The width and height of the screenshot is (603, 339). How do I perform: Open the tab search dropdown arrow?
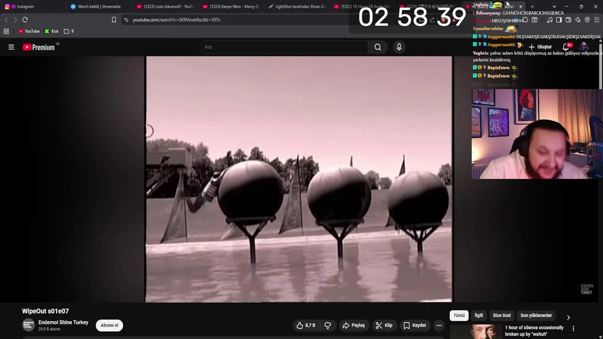coord(554,7)
